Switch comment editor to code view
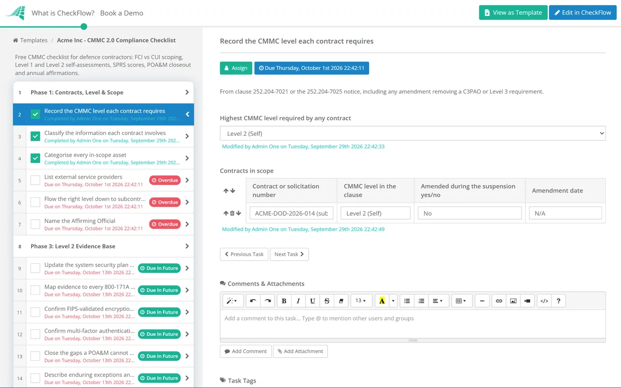This screenshot has height=388, width=621. click(x=544, y=301)
